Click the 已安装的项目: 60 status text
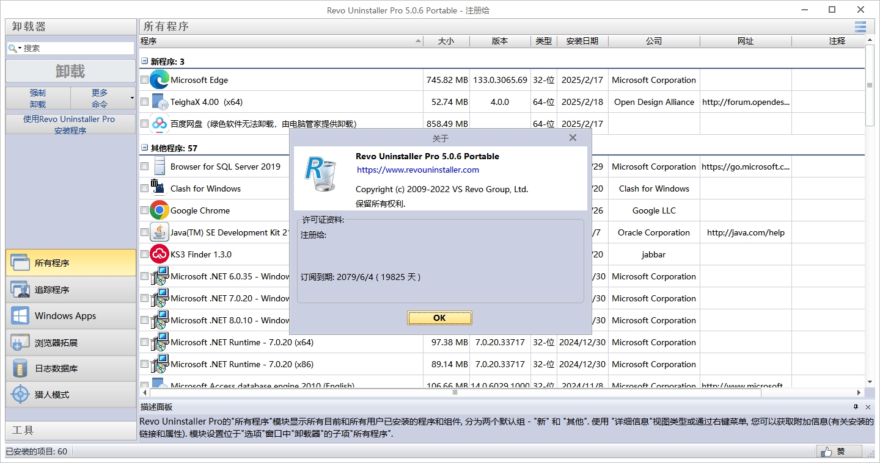Screen dimensions: 880x463 (x=37, y=451)
